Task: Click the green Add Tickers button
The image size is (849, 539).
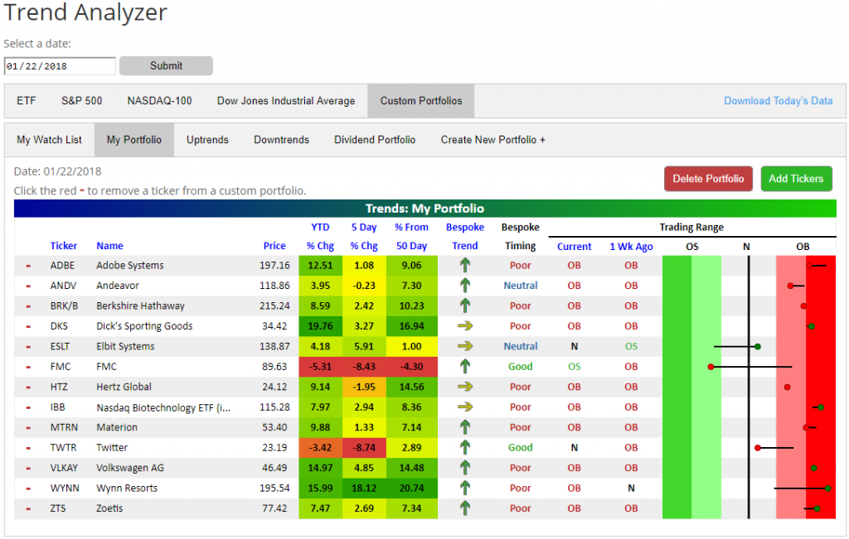Action: pyautogui.click(x=796, y=178)
